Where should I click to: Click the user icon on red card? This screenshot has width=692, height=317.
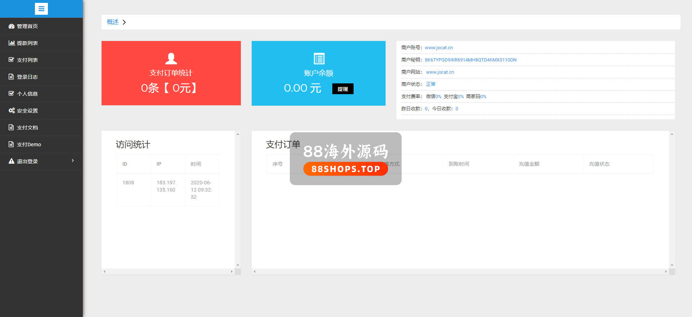pos(171,58)
